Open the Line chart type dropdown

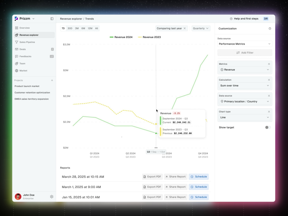tap(245, 118)
